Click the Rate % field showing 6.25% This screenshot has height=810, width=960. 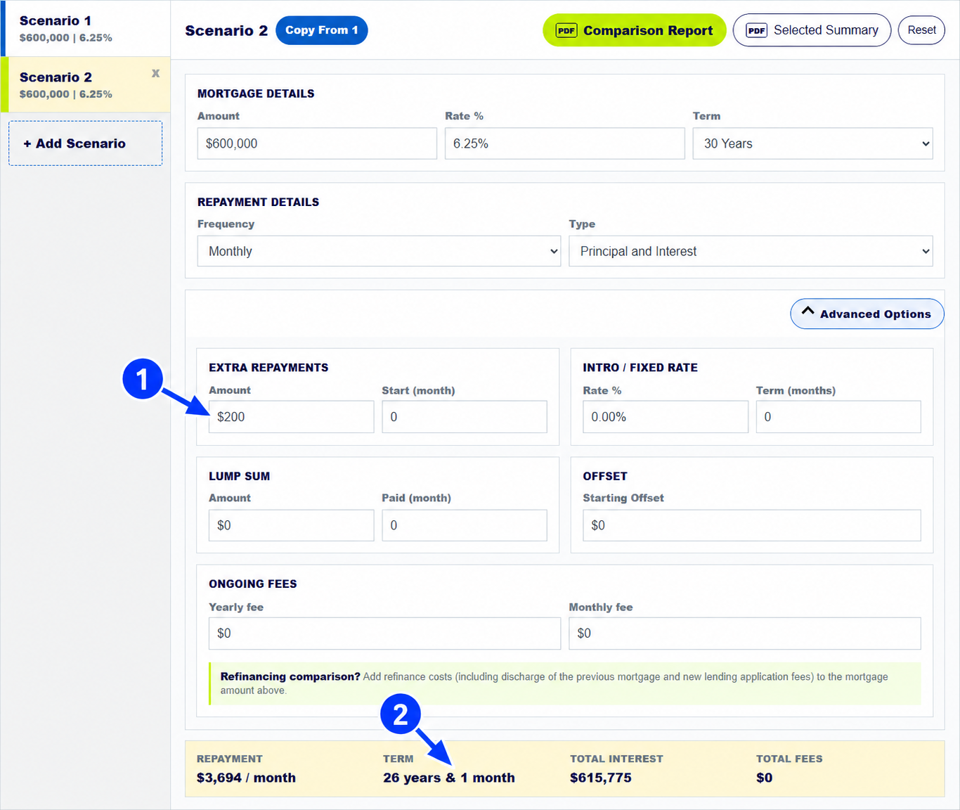565,143
